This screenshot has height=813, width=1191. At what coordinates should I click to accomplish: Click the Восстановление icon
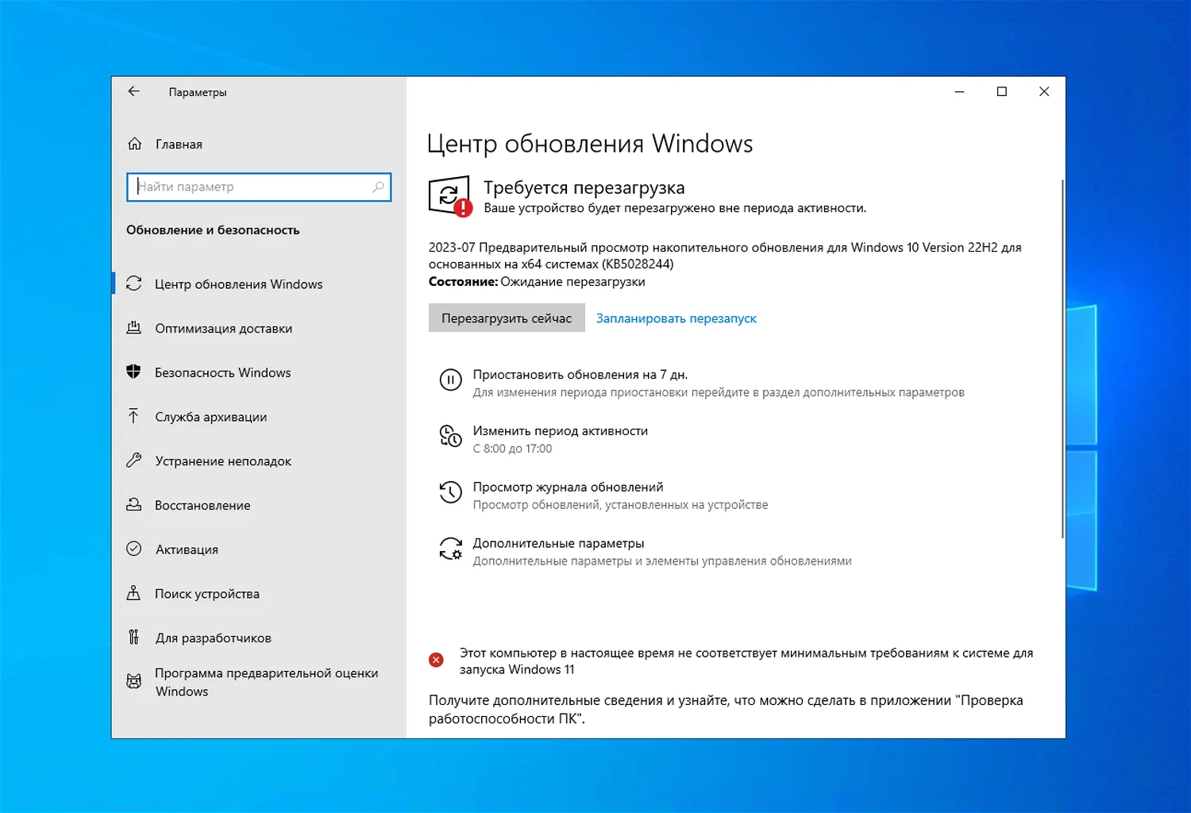tap(134, 505)
